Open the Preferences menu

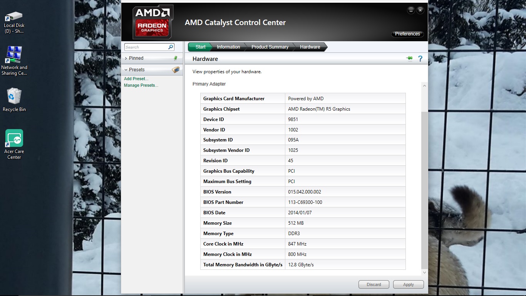(407, 34)
